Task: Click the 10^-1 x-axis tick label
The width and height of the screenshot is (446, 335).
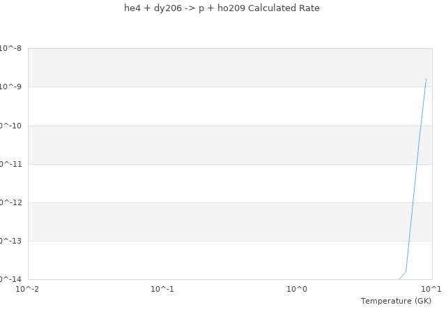Action: 162,289
